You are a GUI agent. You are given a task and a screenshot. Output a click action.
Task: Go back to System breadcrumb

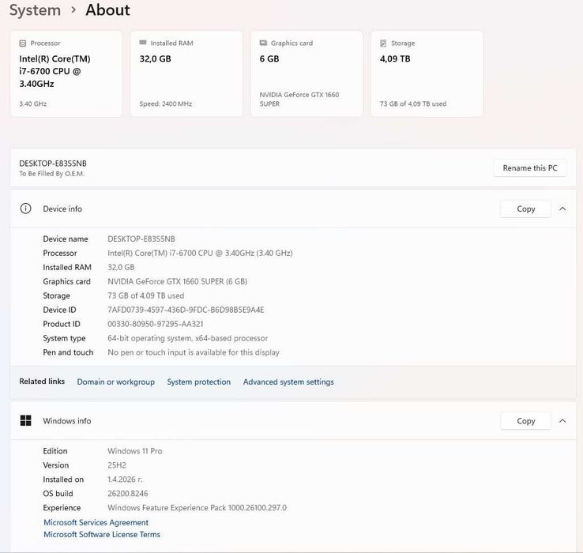35,10
